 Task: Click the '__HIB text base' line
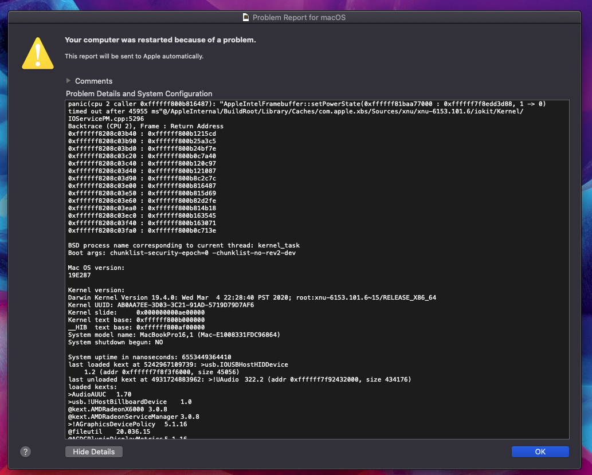(136, 327)
